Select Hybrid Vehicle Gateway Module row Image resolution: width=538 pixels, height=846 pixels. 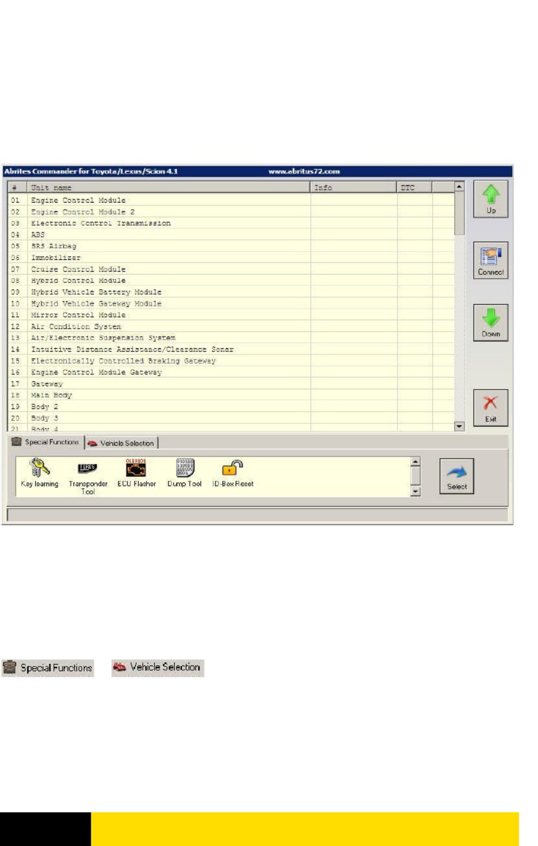231,304
